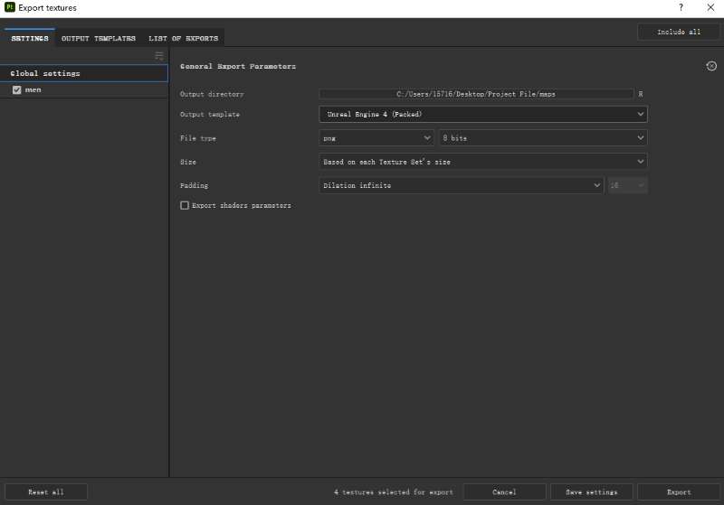724x505 pixels.
Task: Click the texture set list filter icon
Action: click(x=159, y=56)
